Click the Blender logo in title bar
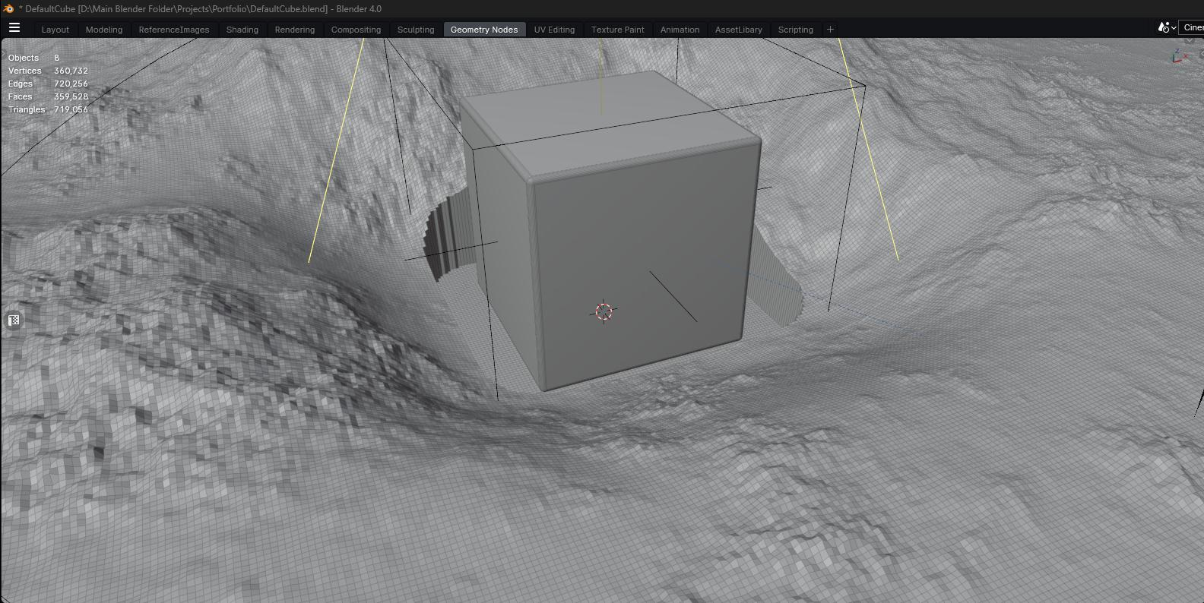 (x=8, y=8)
